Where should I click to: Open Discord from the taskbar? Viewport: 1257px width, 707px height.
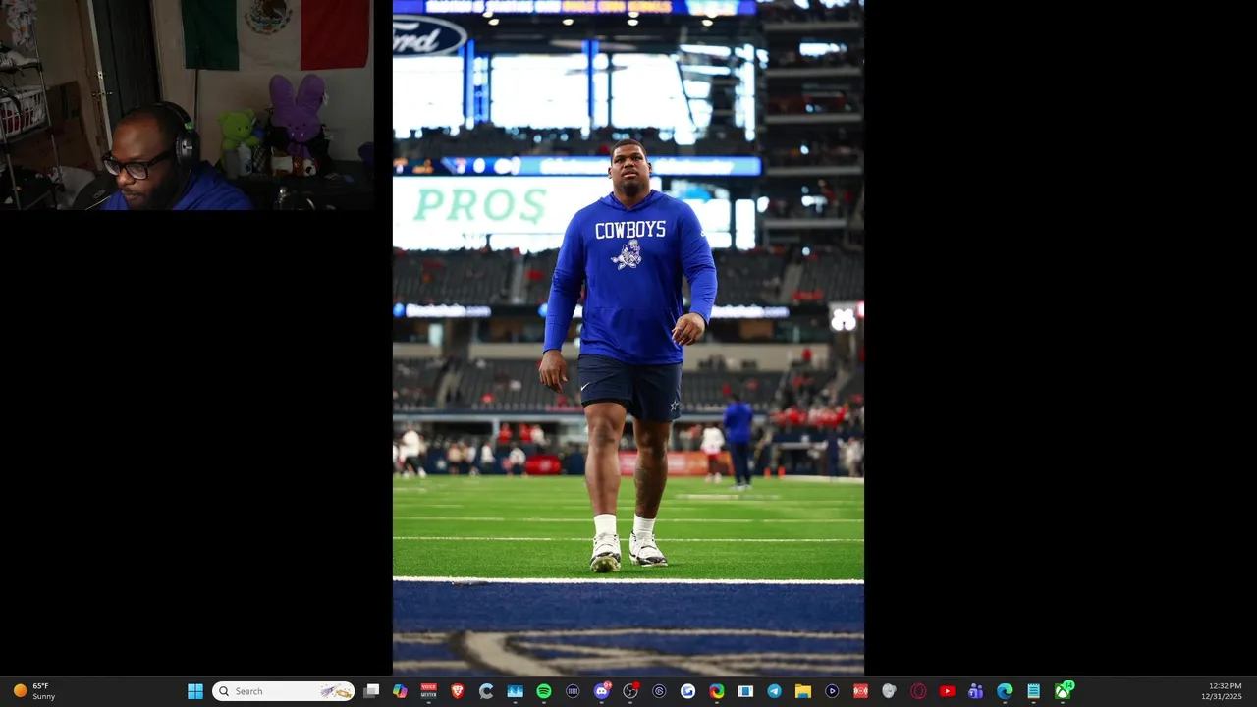pos(602,691)
